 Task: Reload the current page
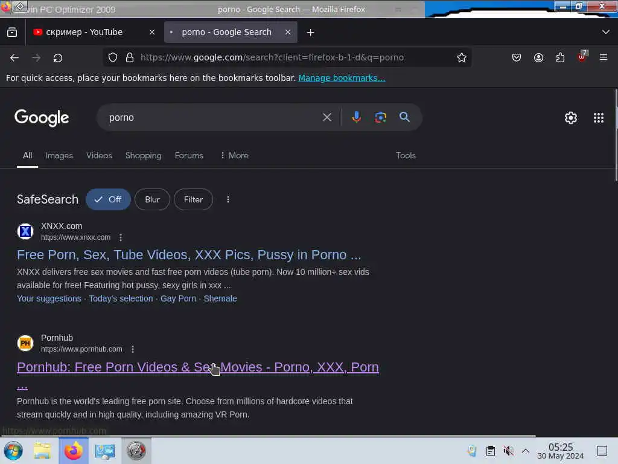57,58
